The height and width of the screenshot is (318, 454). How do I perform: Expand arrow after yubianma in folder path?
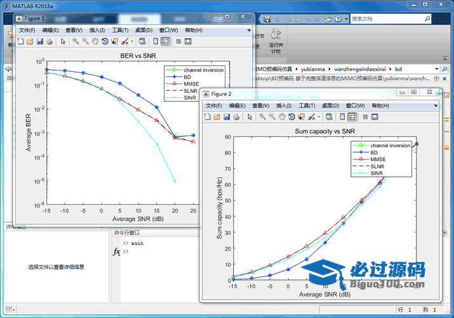pyautogui.click(x=330, y=69)
